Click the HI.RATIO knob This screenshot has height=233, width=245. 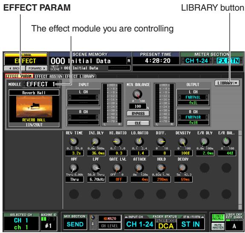coord(117,142)
